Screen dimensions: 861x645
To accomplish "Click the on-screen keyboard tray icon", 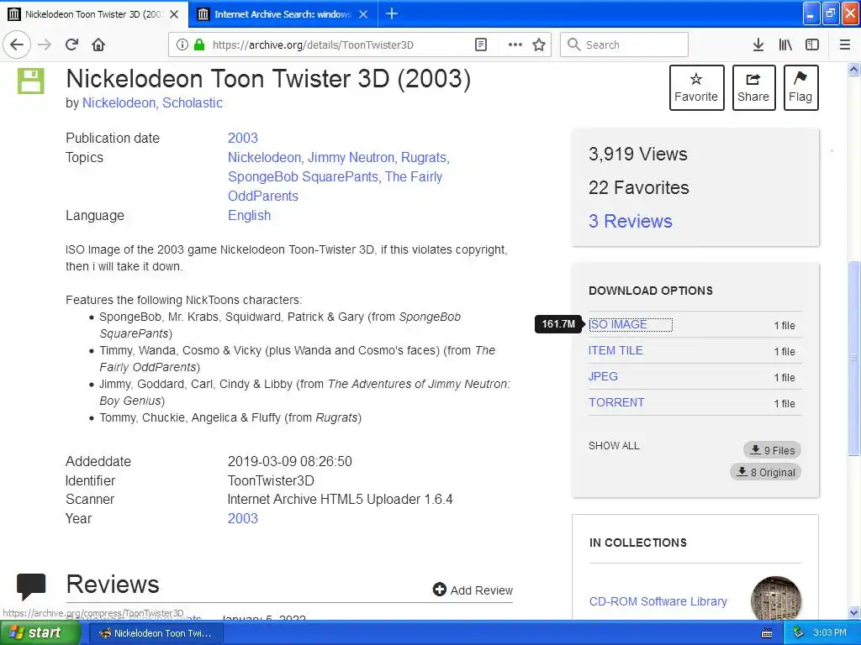I will pos(767,633).
